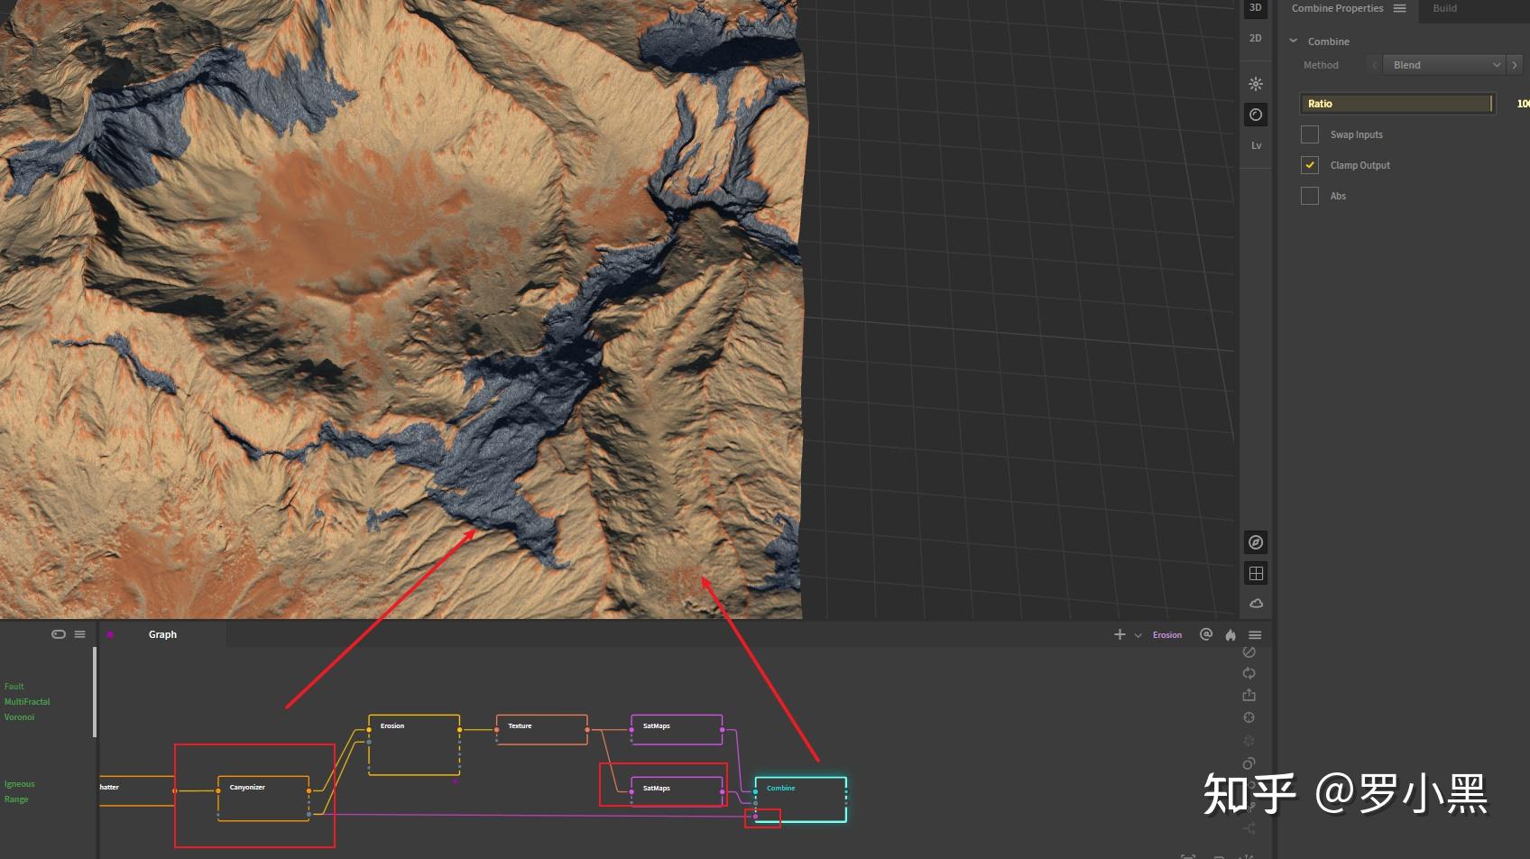Image resolution: width=1530 pixels, height=859 pixels.
Task: Uncheck the Clamp Output checkbox
Action: (x=1310, y=165)
